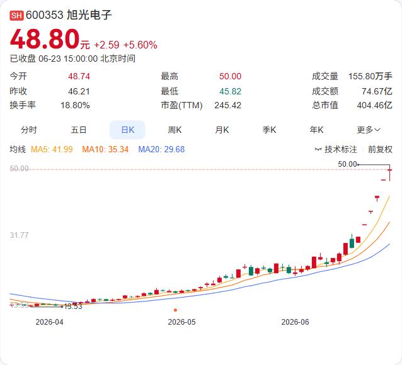Viewport: 402px width, 365px height.
Task: Click 换手率 value 18.80%
Action: pos(75,105)
